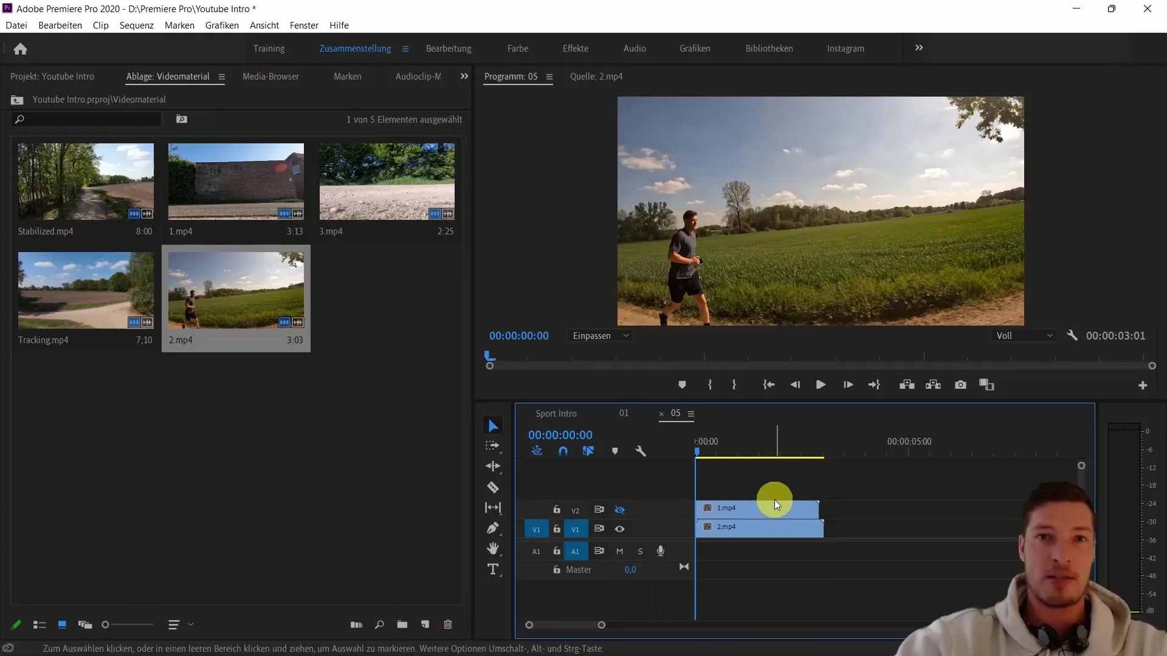Screen dimensions: 1167x656
Task: Select the Pen tool
Action: [x=493, y=528]
